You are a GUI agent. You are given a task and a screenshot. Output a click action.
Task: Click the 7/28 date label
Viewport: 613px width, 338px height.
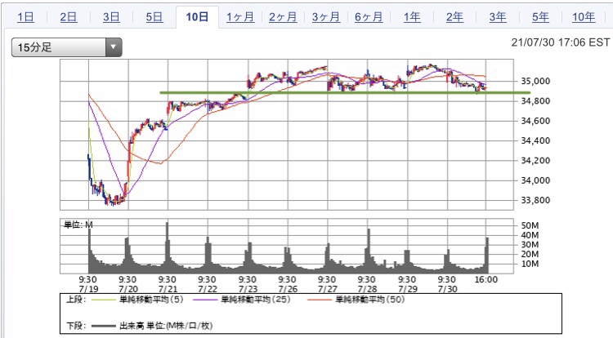coord(367,289)
